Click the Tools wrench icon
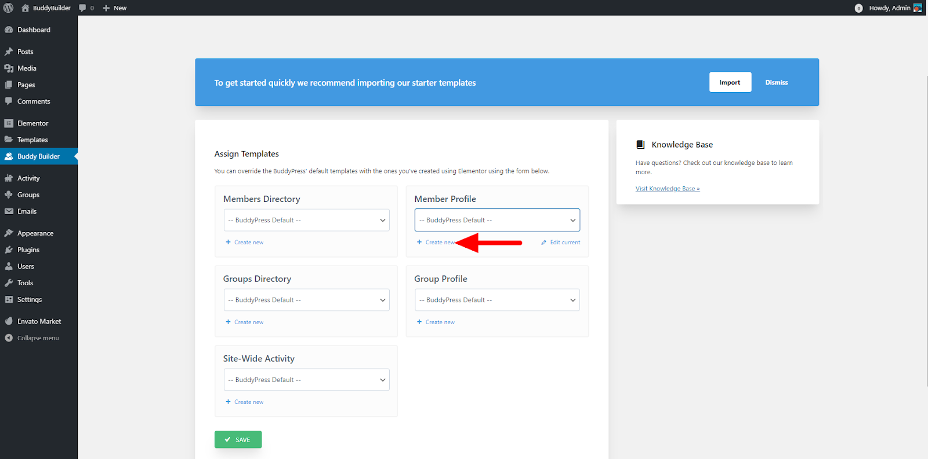928x459 pixels. (x=9, y=283)
